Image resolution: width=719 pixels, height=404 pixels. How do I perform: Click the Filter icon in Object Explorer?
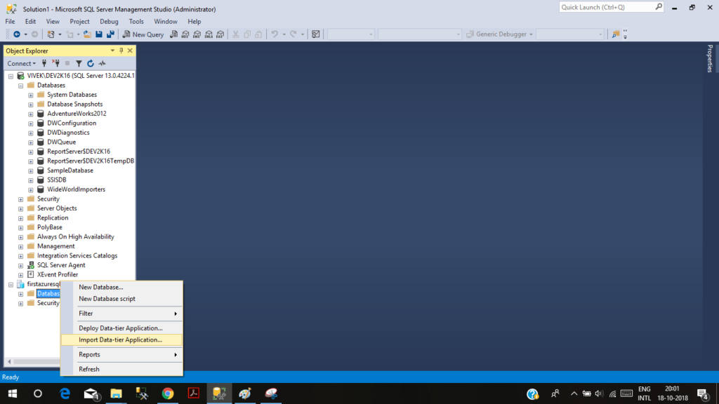(79, 64)
